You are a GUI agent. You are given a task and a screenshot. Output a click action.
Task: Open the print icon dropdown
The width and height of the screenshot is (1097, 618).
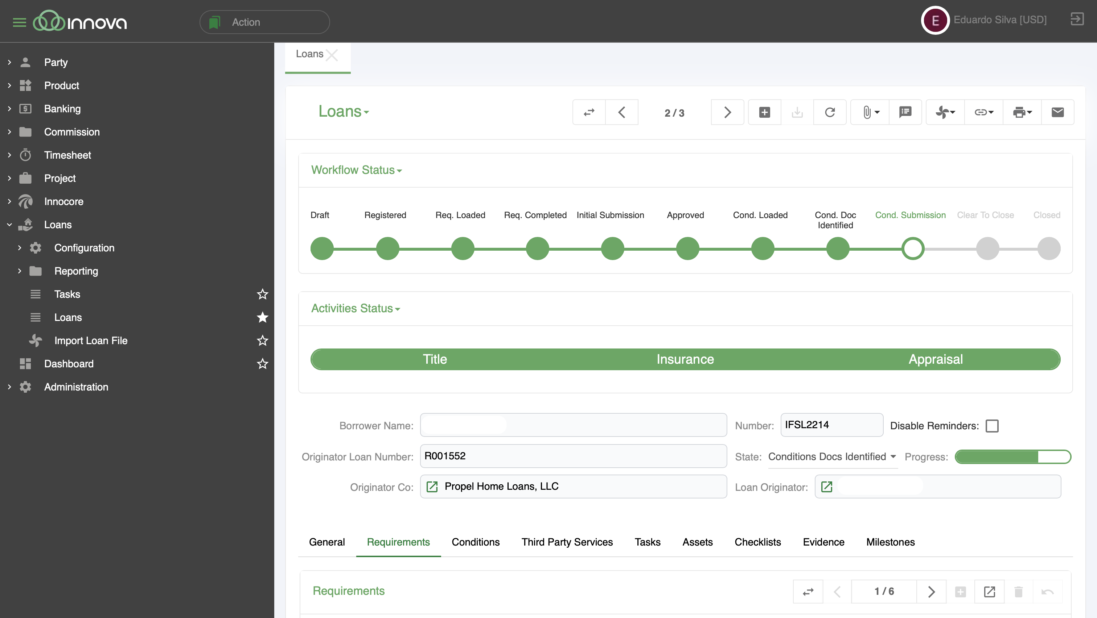(x=1022, y=112)
